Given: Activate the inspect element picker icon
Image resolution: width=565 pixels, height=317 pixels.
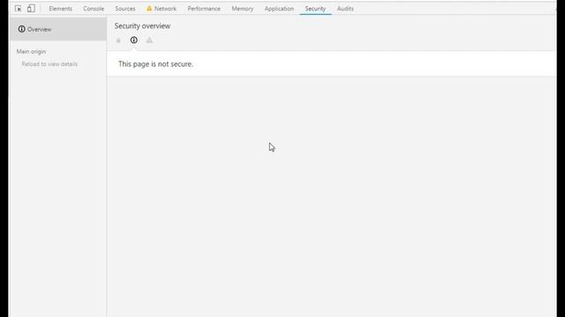Looking at the screenshot, I should pos(18,8).
